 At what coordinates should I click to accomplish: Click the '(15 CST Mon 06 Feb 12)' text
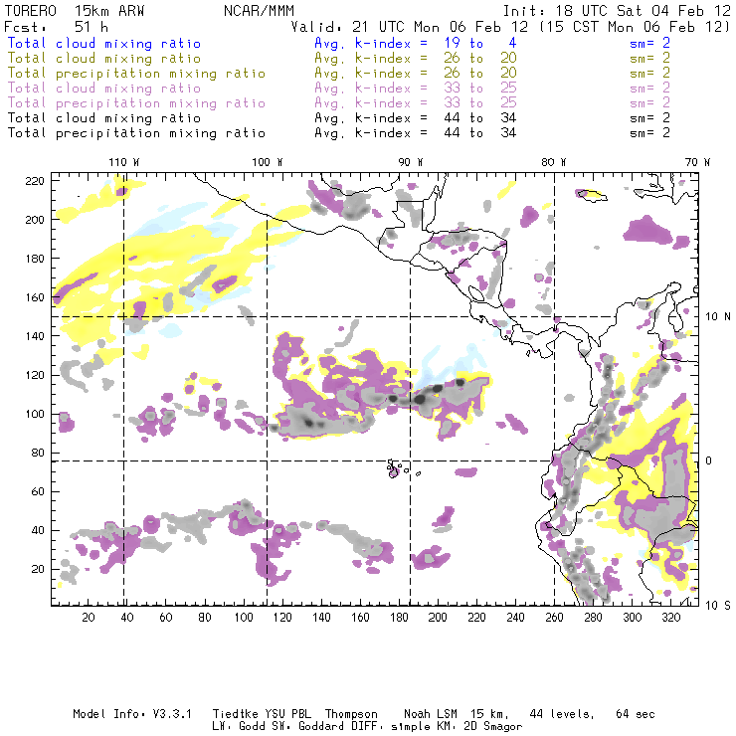[635, 27]
